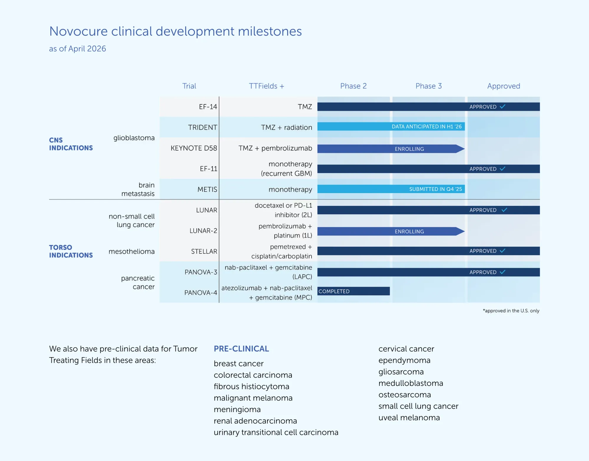Screen dimensions: 589x461
Task: Click the KEYNOTE D58 'ENROLLING' arrow bar
Action: (391, 149)
